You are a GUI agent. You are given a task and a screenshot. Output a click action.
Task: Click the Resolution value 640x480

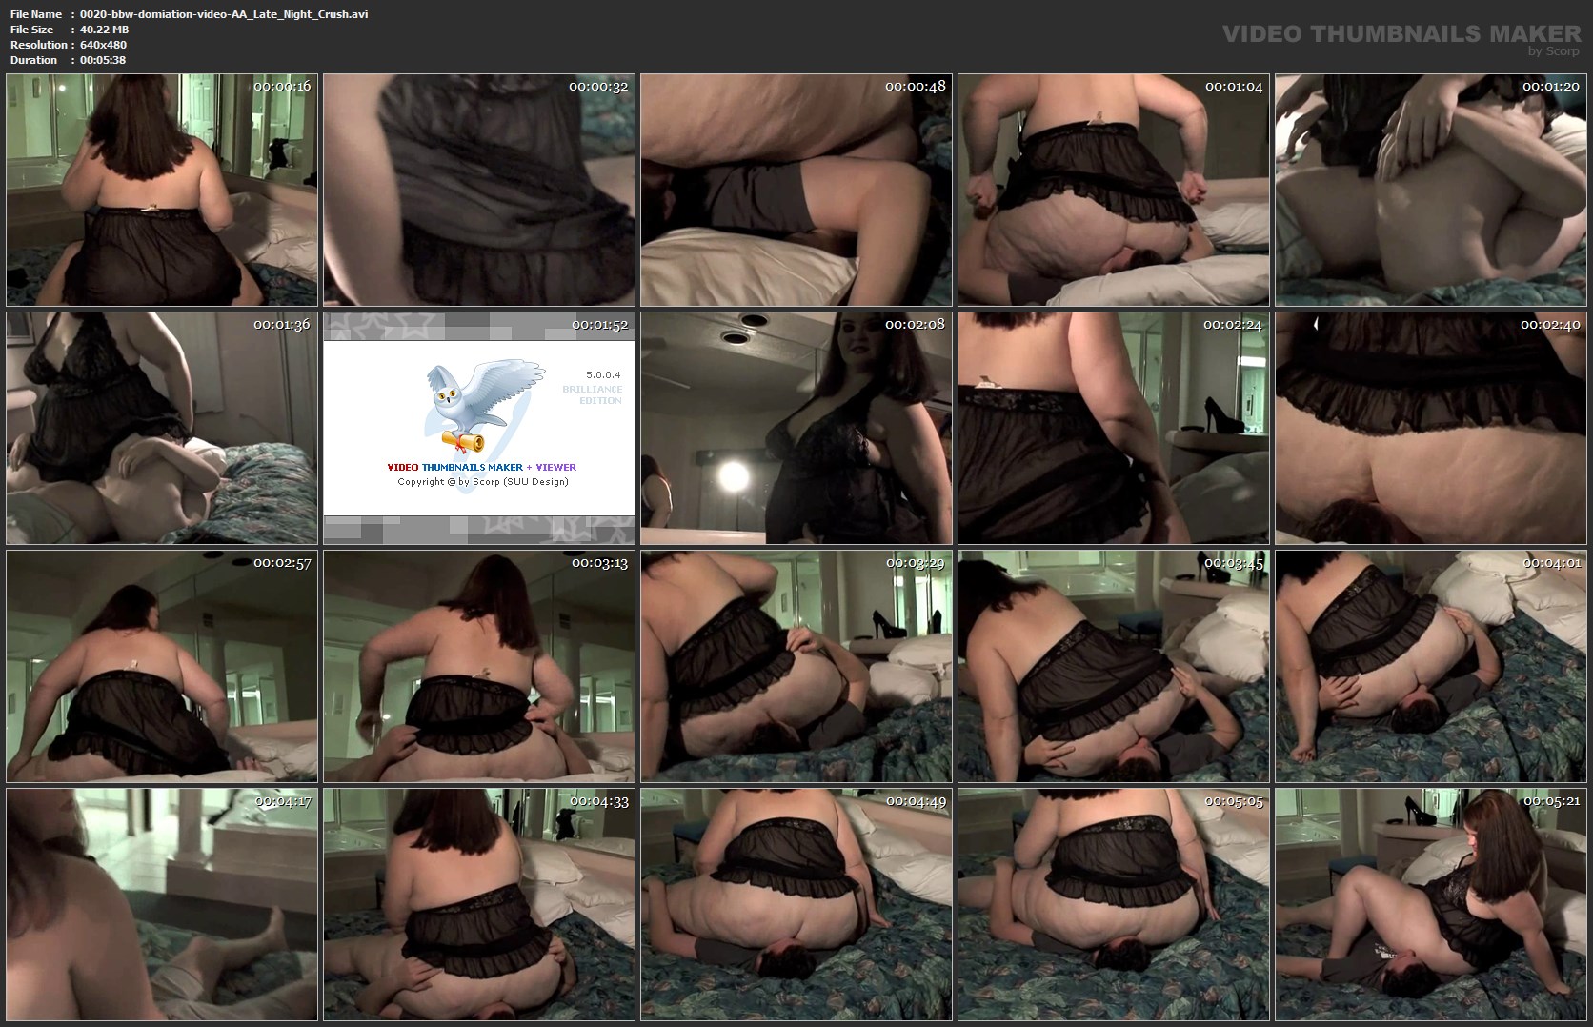(103, 45)
